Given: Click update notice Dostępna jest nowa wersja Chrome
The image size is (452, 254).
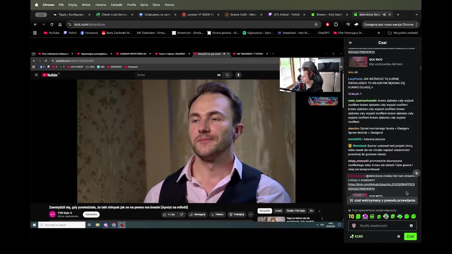Looking at the screenshot, I should pyautogui.click(x=388, y=24).
